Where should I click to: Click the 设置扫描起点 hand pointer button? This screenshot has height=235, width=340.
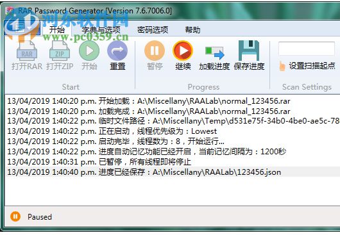pyautogui.click(x=307, y=66)
